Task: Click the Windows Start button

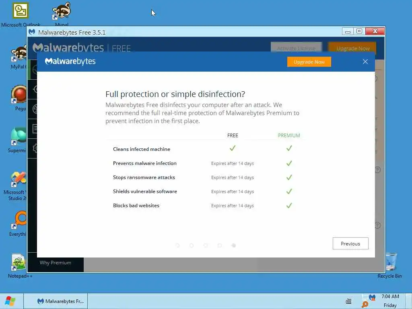Action: (x=10, y=301)
